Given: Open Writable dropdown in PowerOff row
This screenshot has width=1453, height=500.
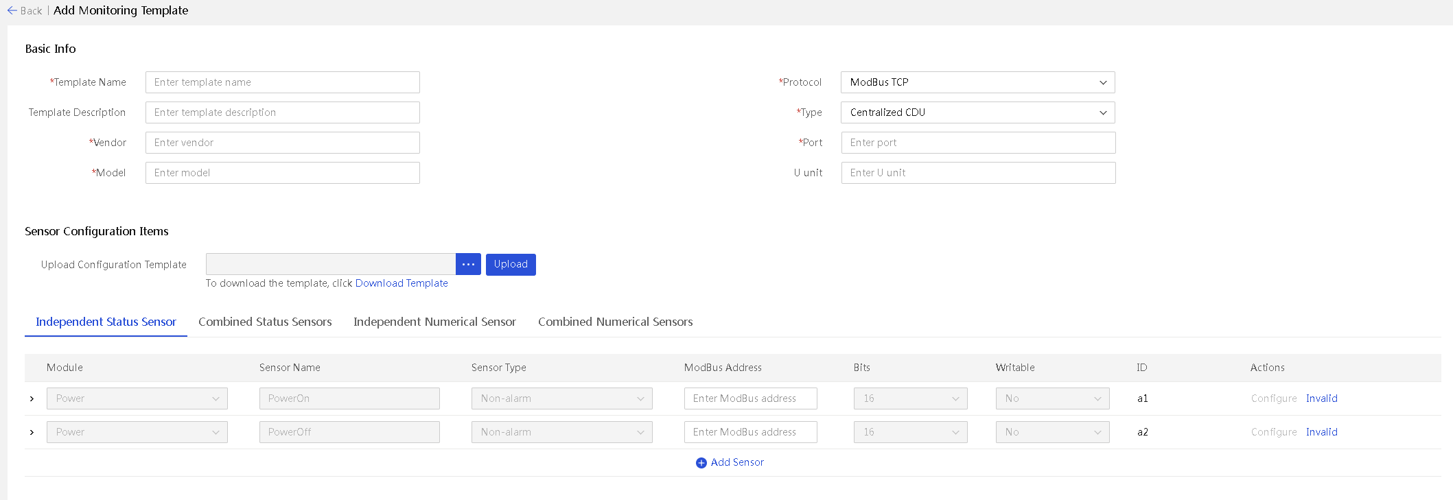Looking at the screenshot, I should 1052,432.
